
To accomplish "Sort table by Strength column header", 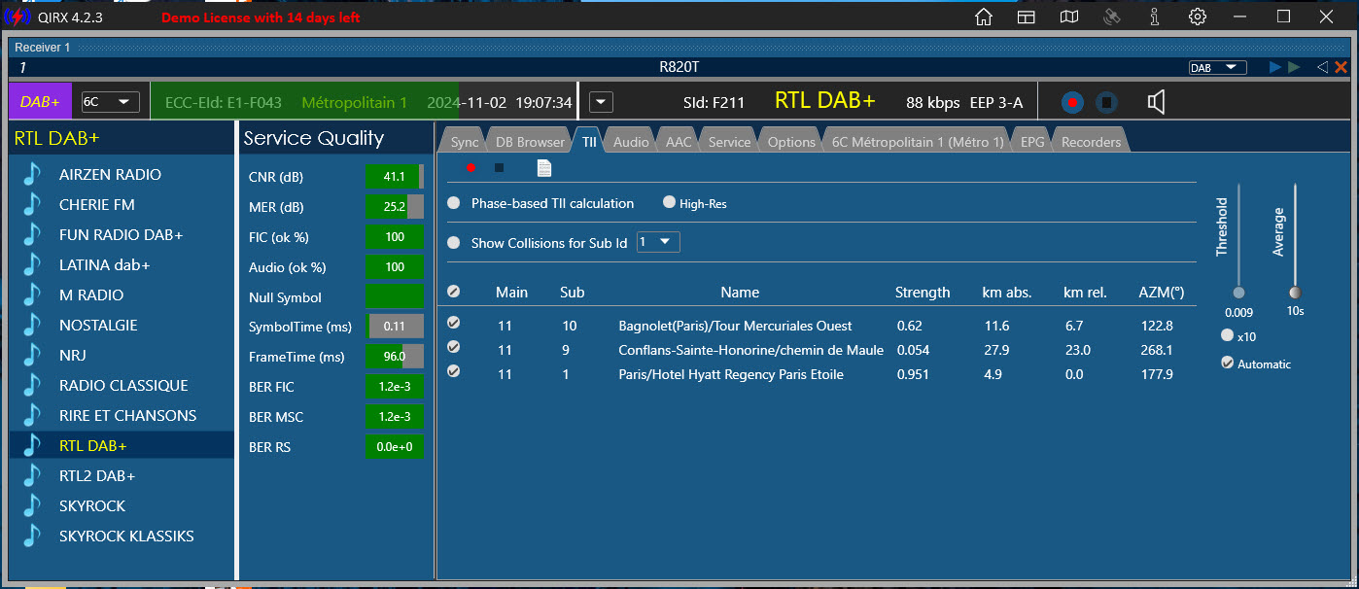I will 923,293.
